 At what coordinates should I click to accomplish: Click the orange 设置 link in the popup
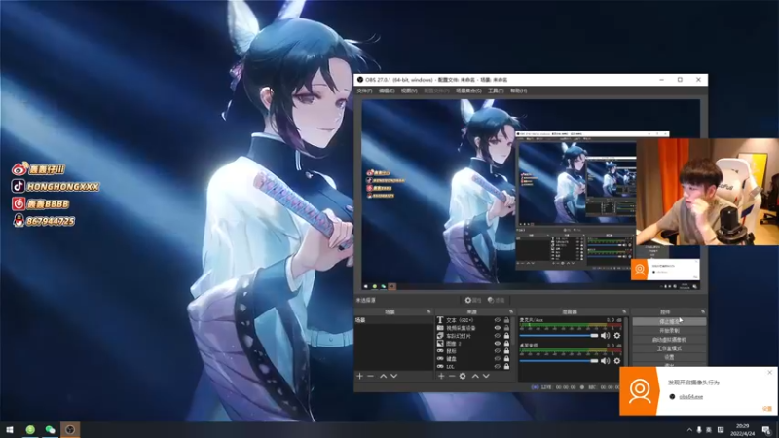click(x=767, y=408)
